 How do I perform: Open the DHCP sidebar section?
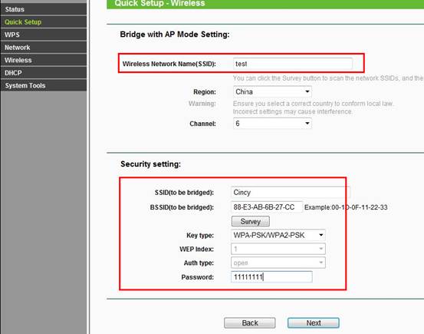click(x=44, y=73)
